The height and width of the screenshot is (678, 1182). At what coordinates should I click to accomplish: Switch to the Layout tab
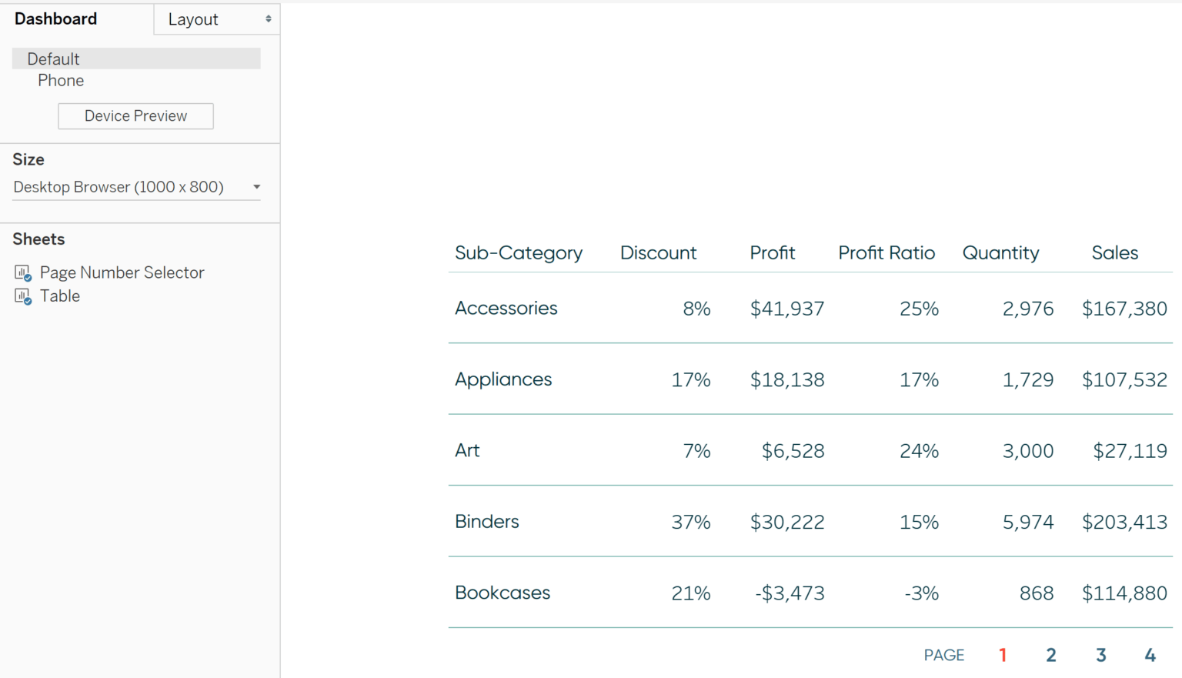click(192, 19)
